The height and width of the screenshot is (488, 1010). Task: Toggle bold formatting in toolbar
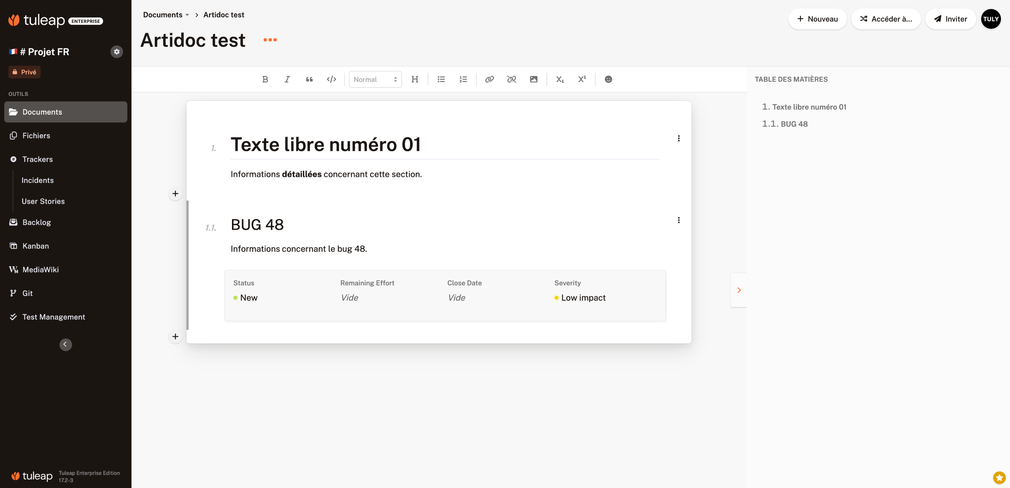[x=265, y=79]
